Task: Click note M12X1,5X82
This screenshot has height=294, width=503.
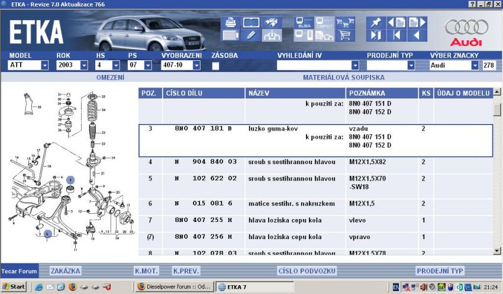Action: coord(367,162)
